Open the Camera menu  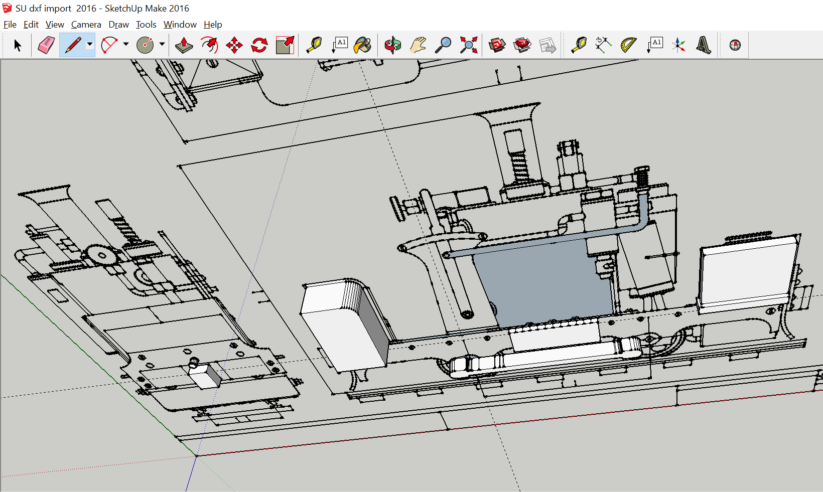pos(86,25)
